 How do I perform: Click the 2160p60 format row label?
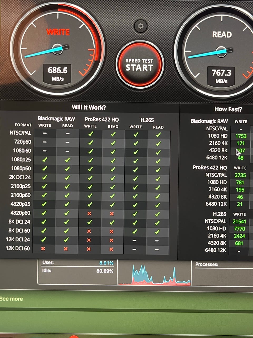[21, 195]
